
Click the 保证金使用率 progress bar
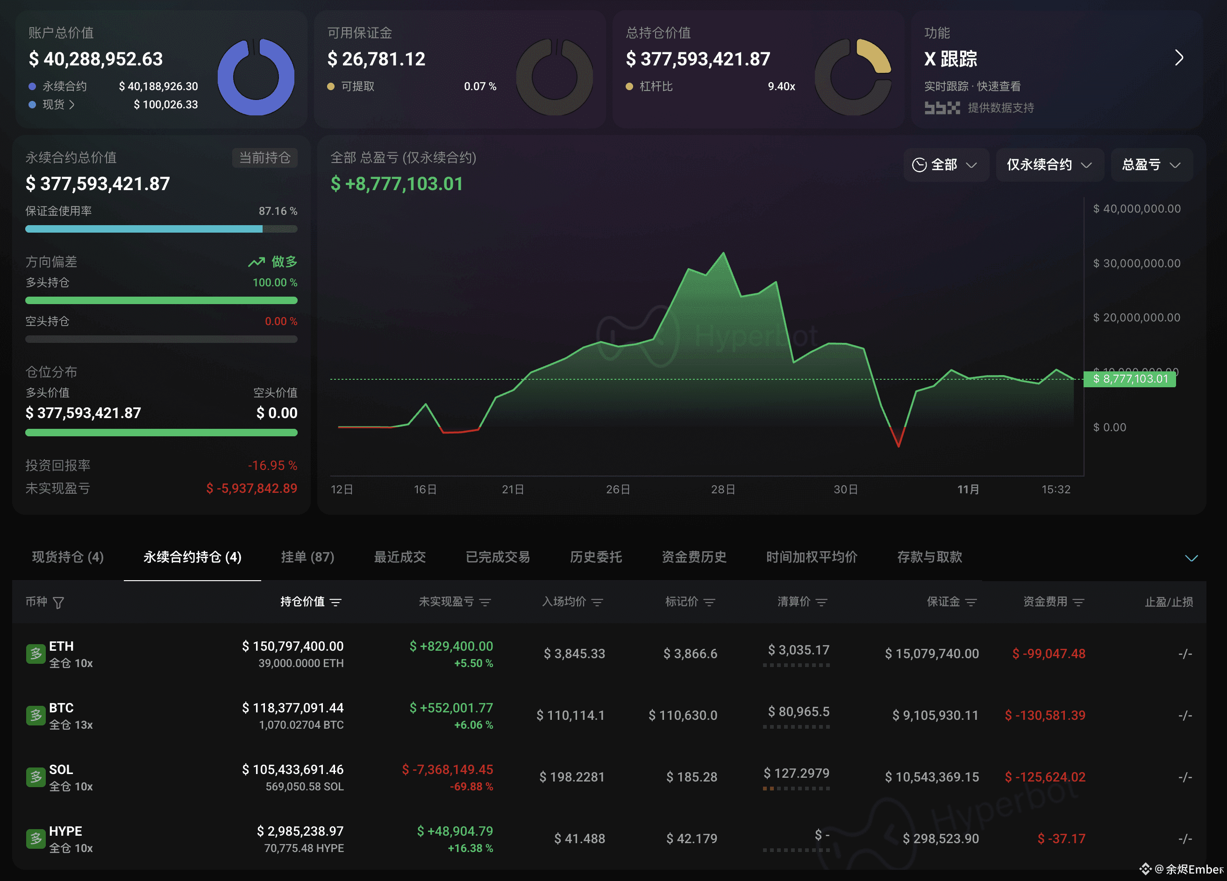tap(161, 229)
